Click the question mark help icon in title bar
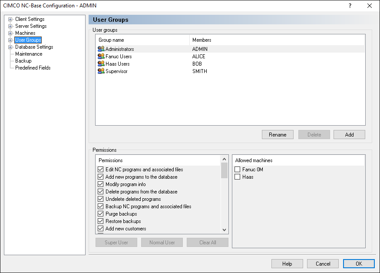The width and height of the screenshot is (380, 273). click(x=350, y=6)
